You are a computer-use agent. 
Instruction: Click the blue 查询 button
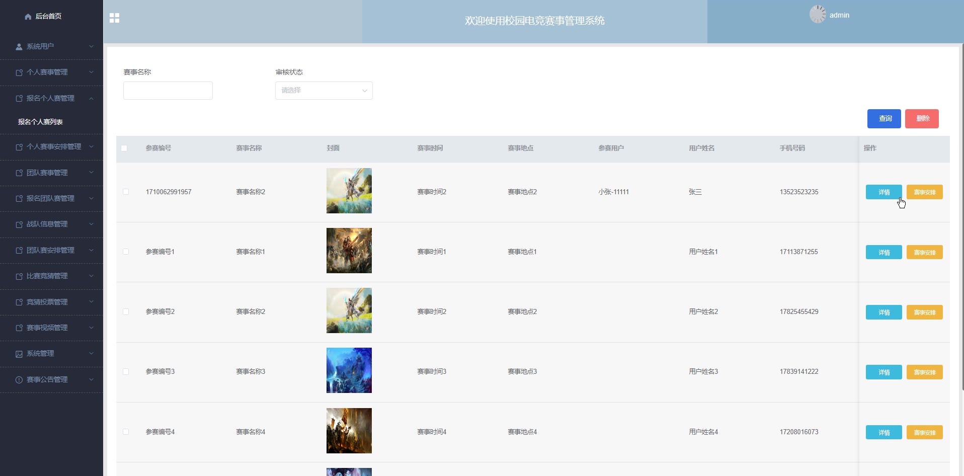point(884,119)
